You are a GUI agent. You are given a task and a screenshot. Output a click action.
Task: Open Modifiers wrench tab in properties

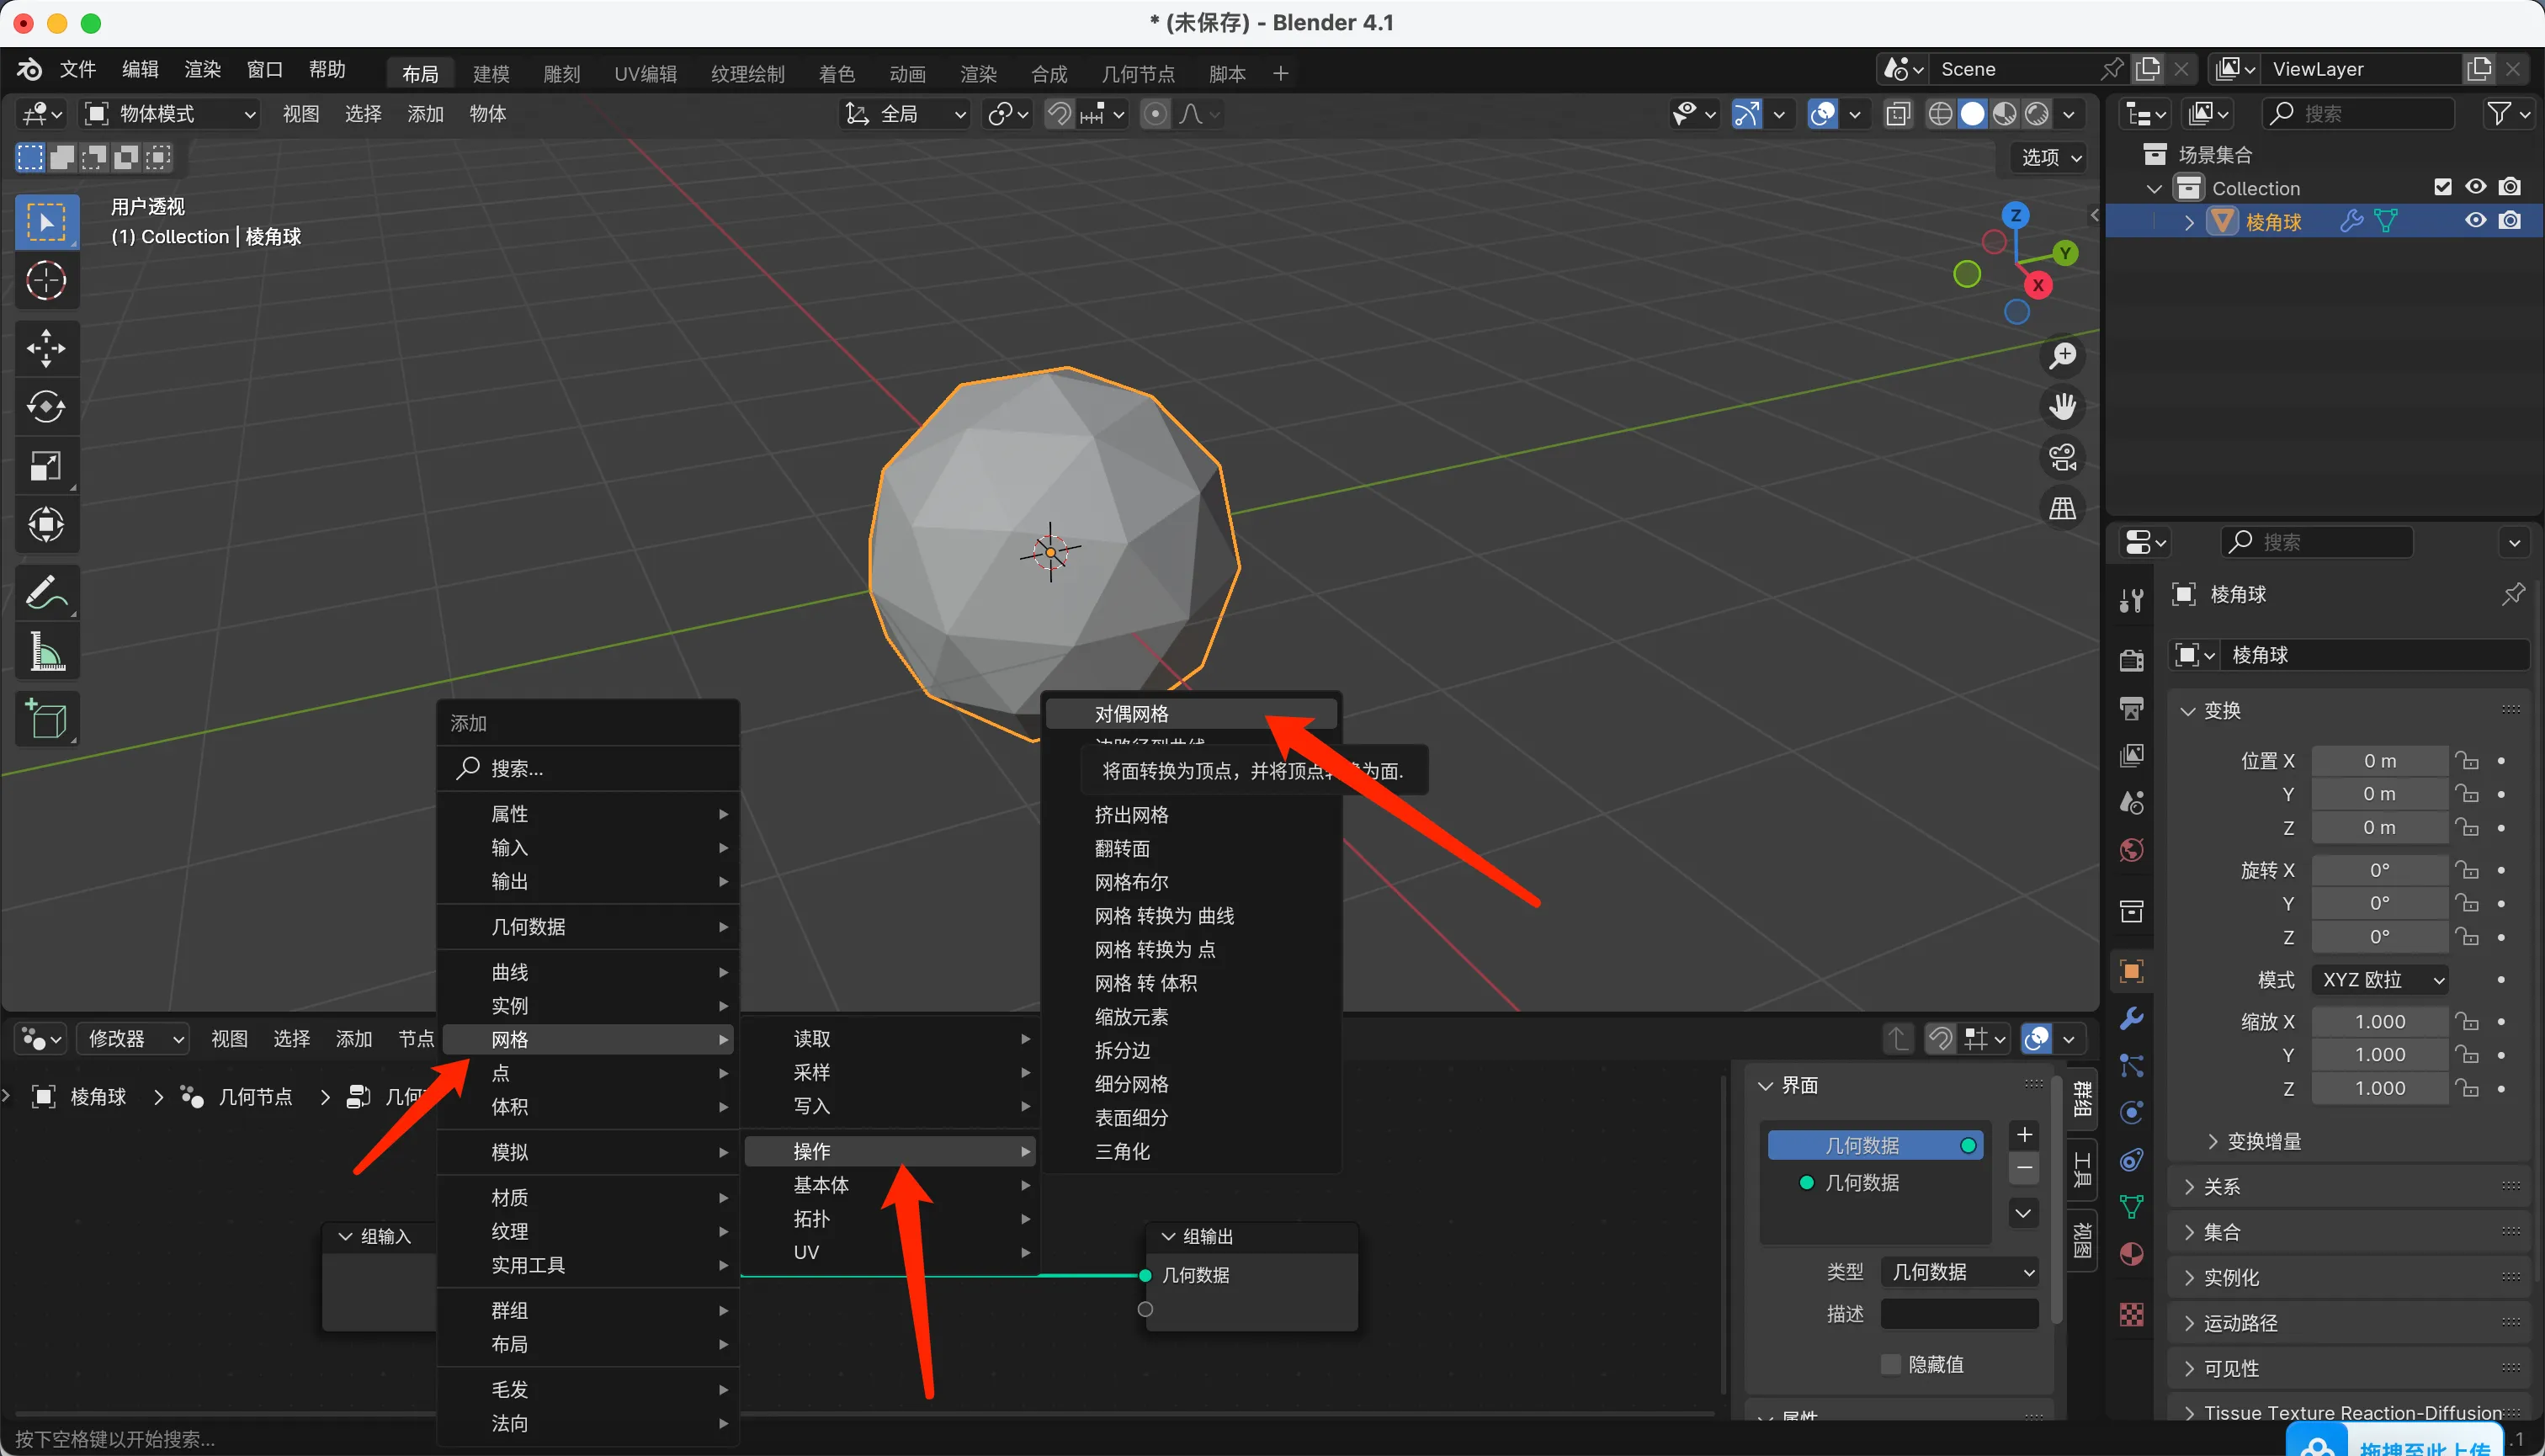click(x=2131, y=1019)
